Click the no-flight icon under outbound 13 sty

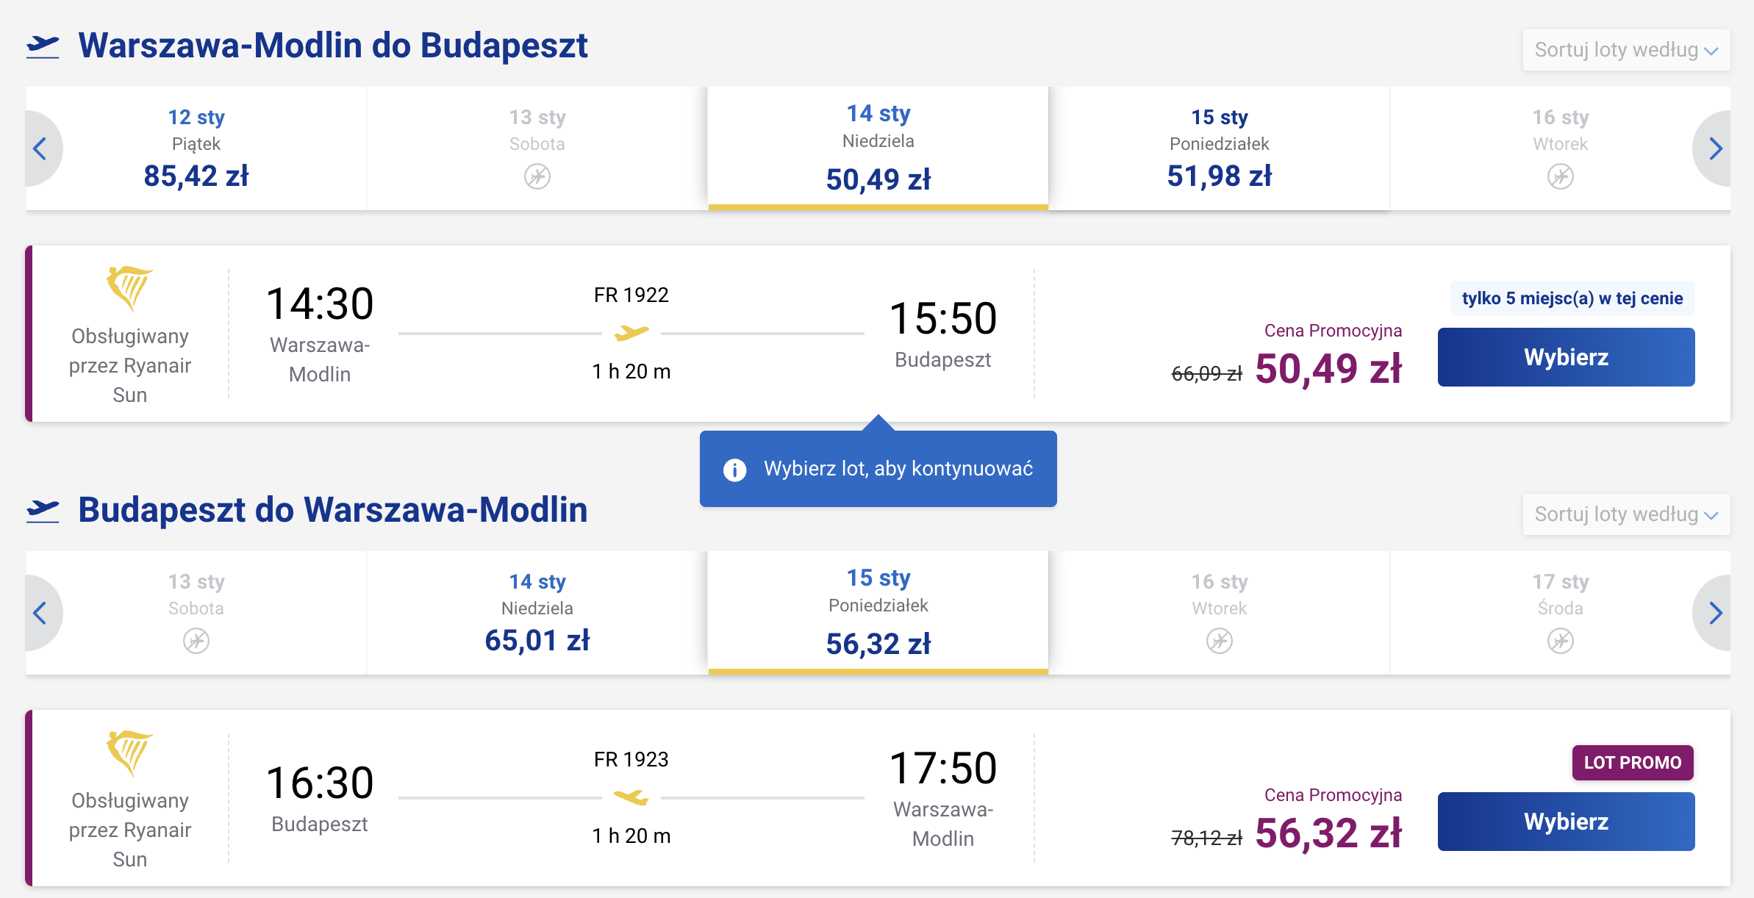pyautogui.click(x=537, y=176)
